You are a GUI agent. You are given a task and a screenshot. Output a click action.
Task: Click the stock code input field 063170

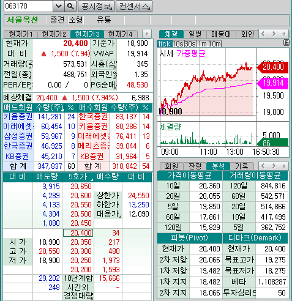tap(28, 6)
